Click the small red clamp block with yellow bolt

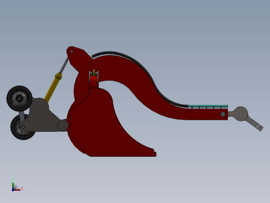click(x=94, y=79)
